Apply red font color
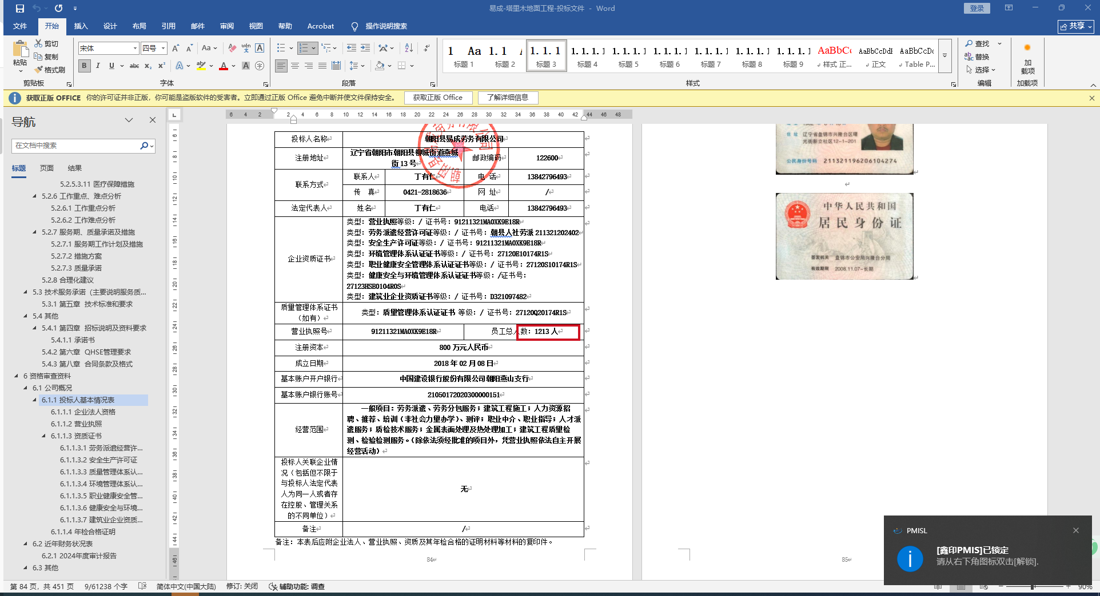 tap(224, 66)
